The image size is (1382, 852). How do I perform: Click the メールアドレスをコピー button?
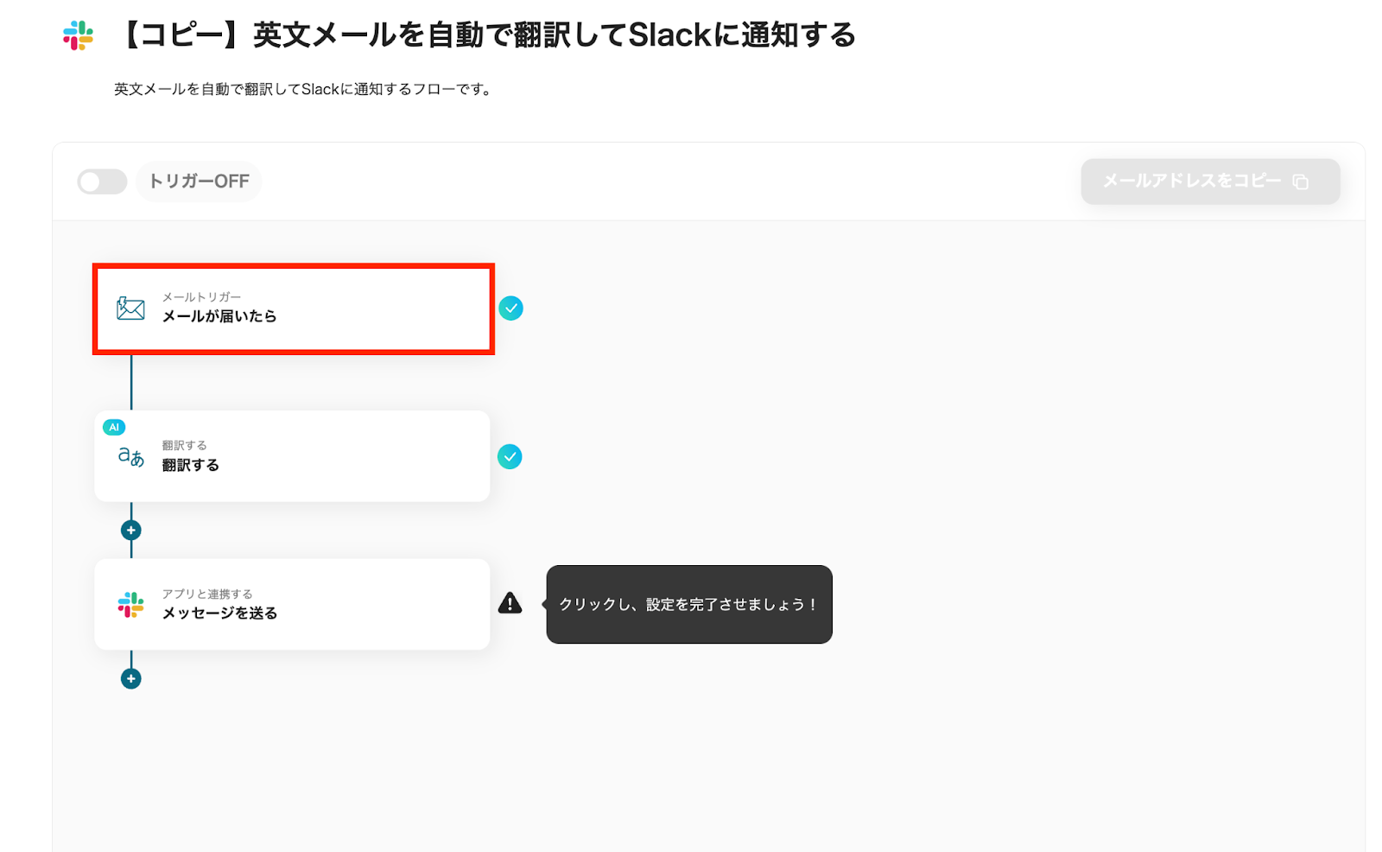tap(1210, 181)
